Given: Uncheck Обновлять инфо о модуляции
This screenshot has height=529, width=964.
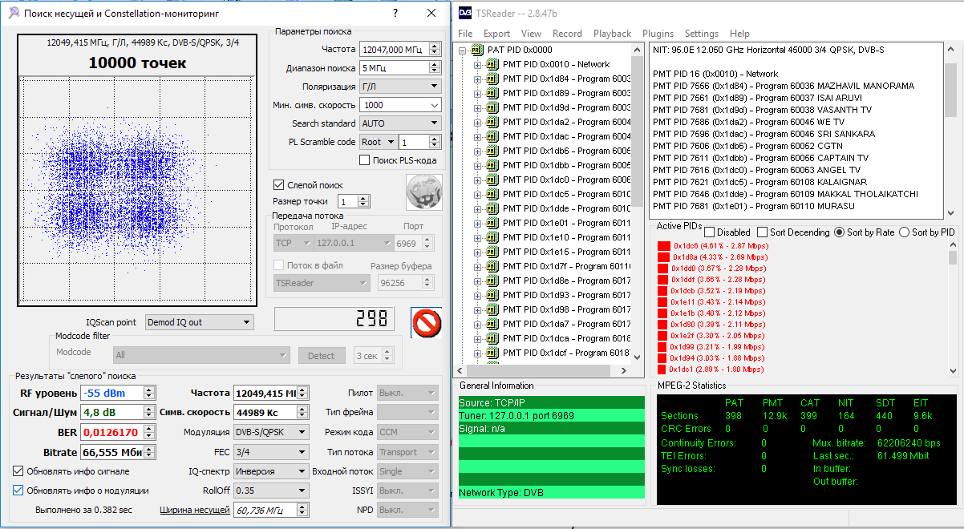Looking at the screenshot, I should click(19, 491).
